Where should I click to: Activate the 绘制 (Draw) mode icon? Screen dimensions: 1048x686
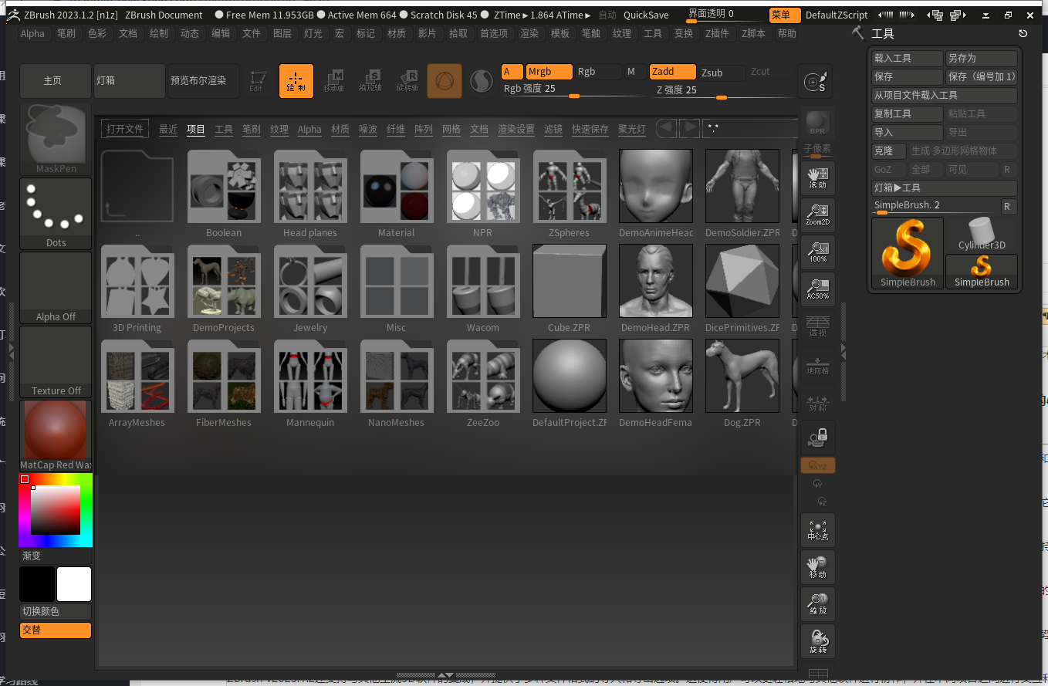296,80
